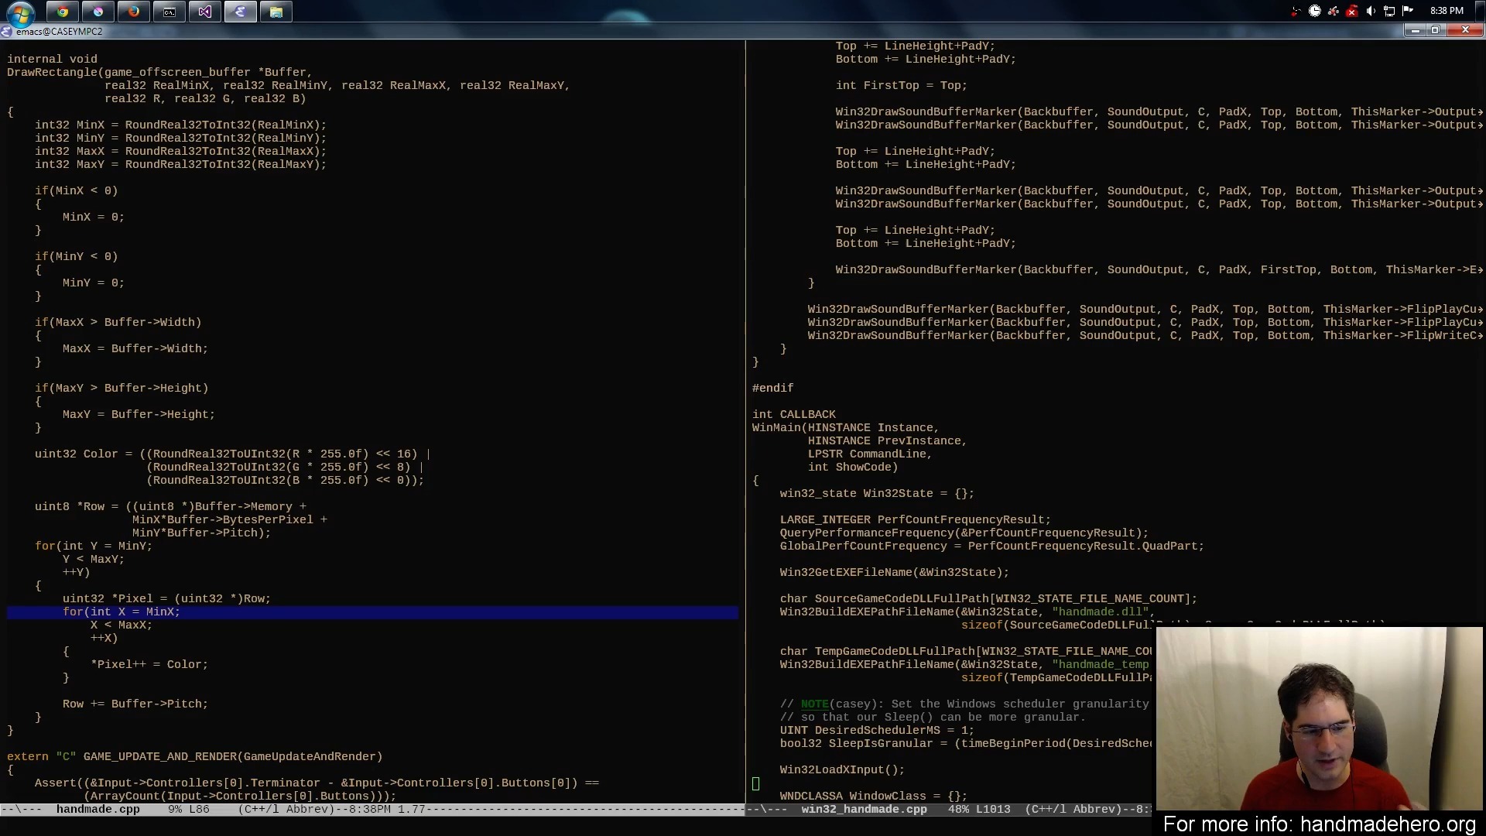Switch to Google Chrome in taskbar
The image size is (1486, 836).
click(x=63, y=12)
